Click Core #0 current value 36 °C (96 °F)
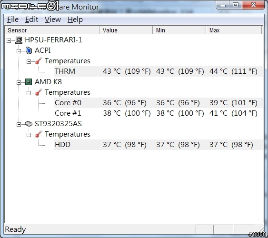Screen dimensions: 268x238 click(x=125, y=103)
